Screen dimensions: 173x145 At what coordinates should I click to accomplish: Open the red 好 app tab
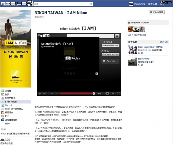tap(7, 113)
